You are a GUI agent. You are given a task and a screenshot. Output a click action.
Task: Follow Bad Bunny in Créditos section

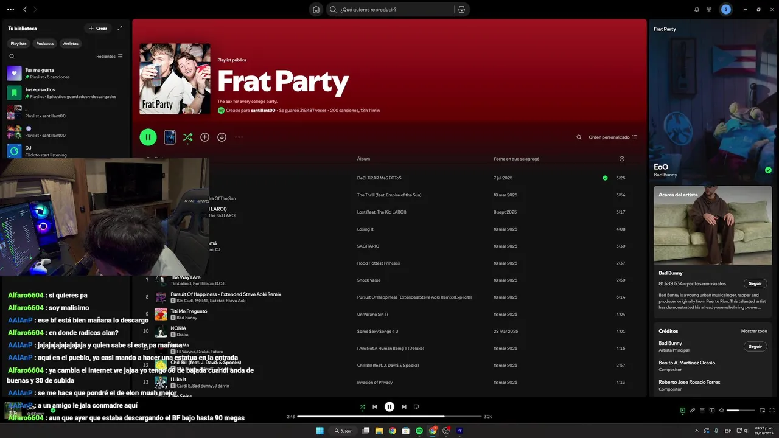click(755, 346)
